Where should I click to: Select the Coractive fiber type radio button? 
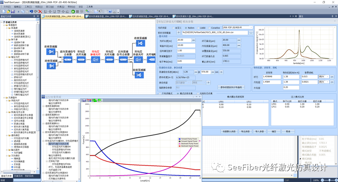209,28
